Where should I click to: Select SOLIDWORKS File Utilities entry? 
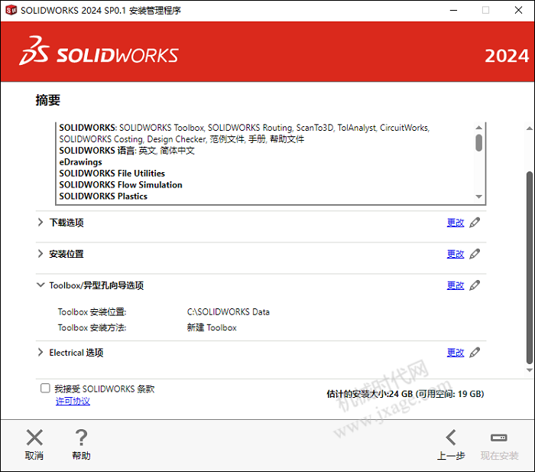point(112,174)
